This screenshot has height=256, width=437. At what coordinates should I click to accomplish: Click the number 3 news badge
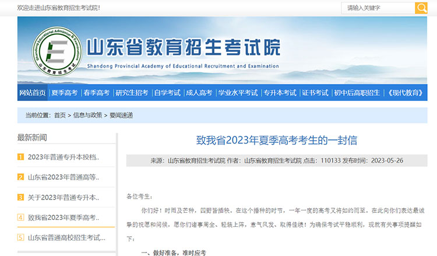[21, 197]
